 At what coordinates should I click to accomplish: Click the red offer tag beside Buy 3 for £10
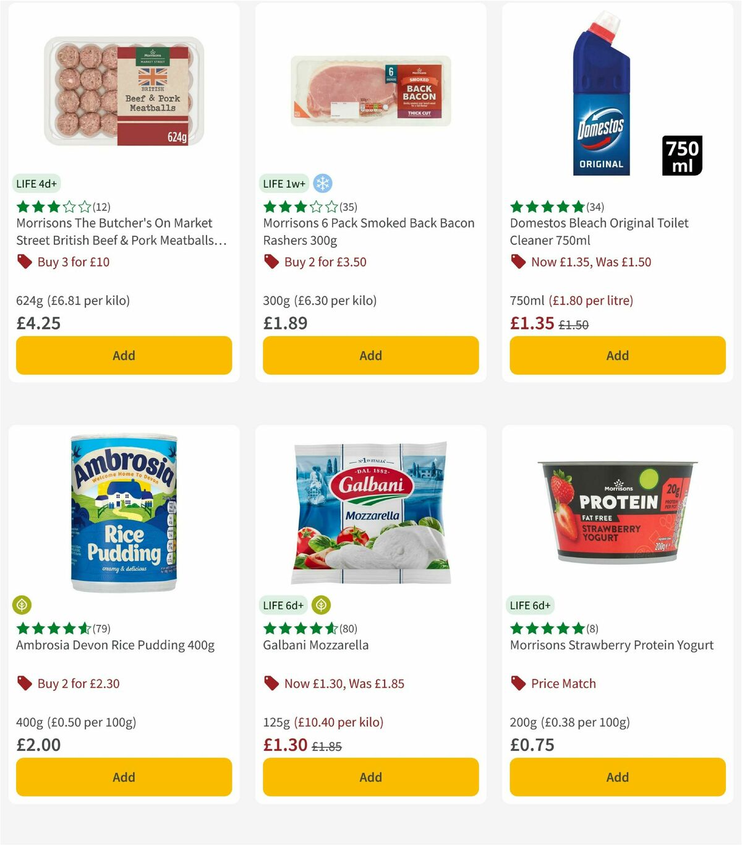pos(25,262)
